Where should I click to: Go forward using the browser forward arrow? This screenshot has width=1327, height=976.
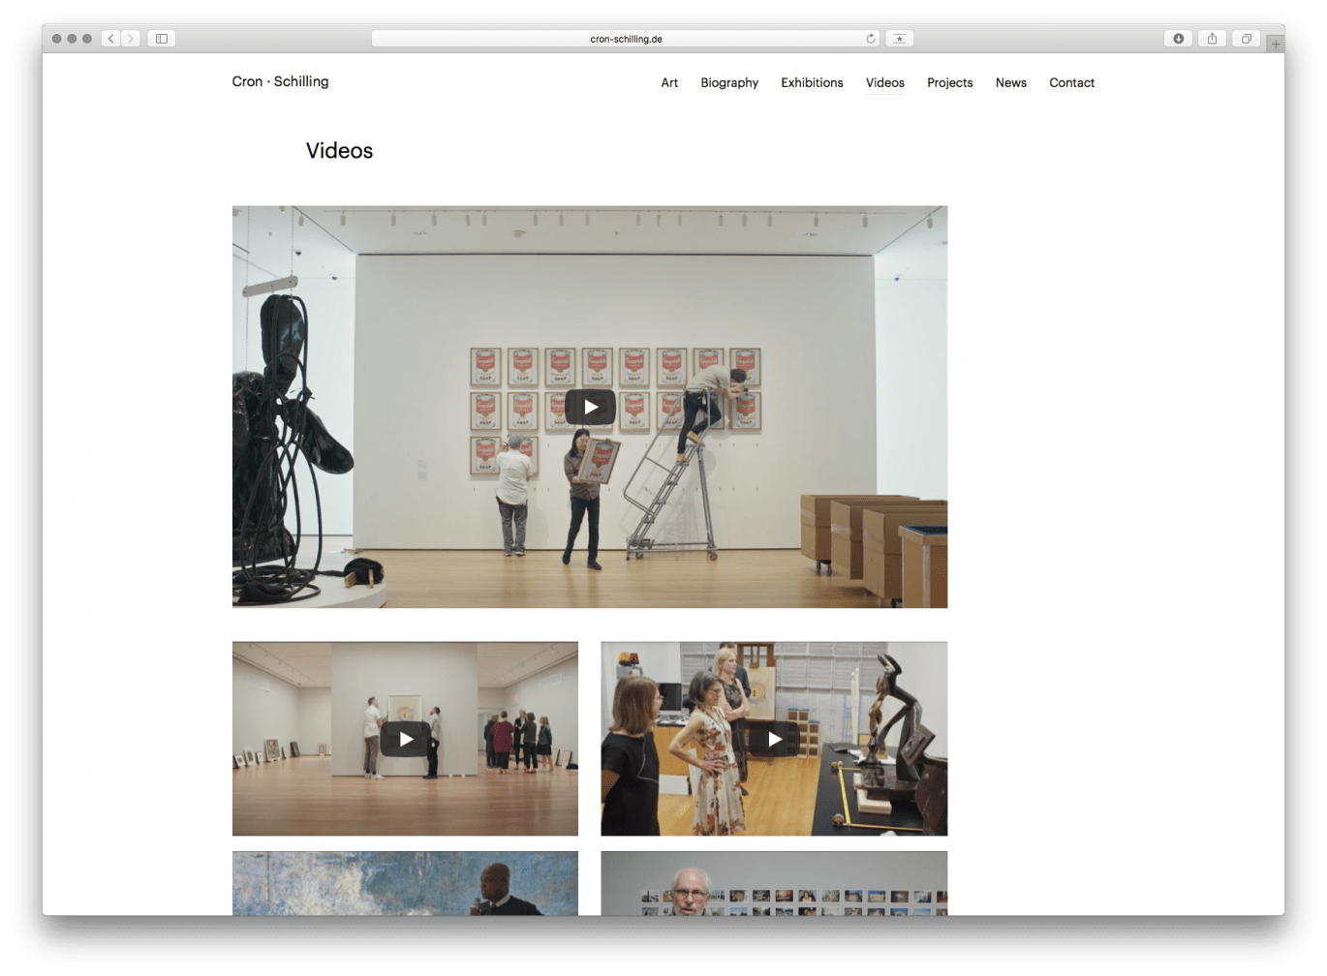131,39
